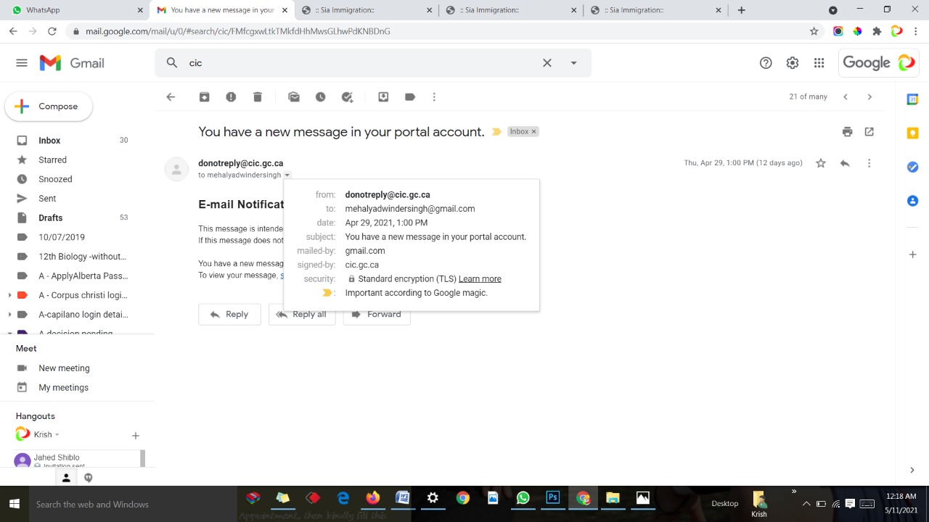Open Labels icon in toolbar
This screenshot has width=929, height=522.
pos(410,96)
